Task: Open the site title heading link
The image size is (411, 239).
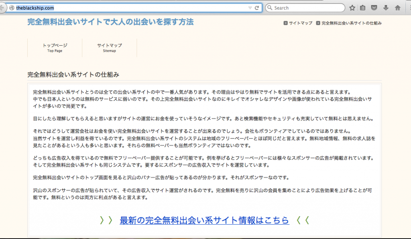Action: pos(110,22)
